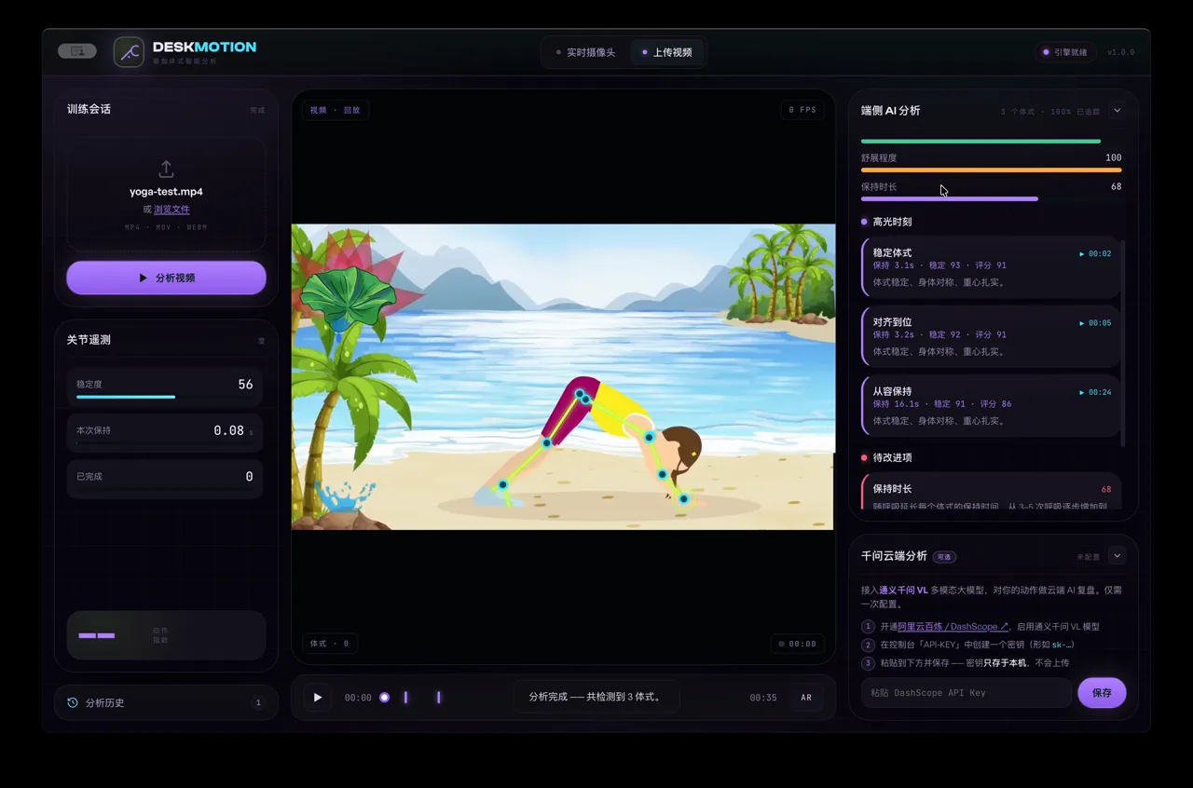Click the purple 分析视频 analyze button
The width and height of the screenshot is (1193, 788).
(x=166, y=278)
